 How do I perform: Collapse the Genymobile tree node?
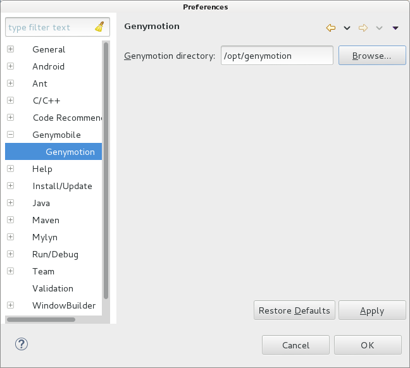[x=11, y=134]
